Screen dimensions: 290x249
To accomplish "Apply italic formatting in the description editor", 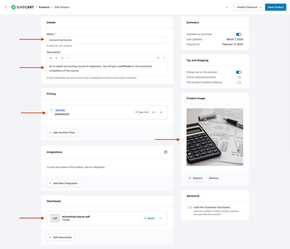I will point(56,58).
